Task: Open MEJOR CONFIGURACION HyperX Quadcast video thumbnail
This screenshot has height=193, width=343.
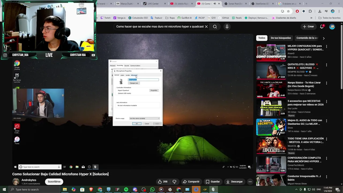Action: [x=271, y=53]
